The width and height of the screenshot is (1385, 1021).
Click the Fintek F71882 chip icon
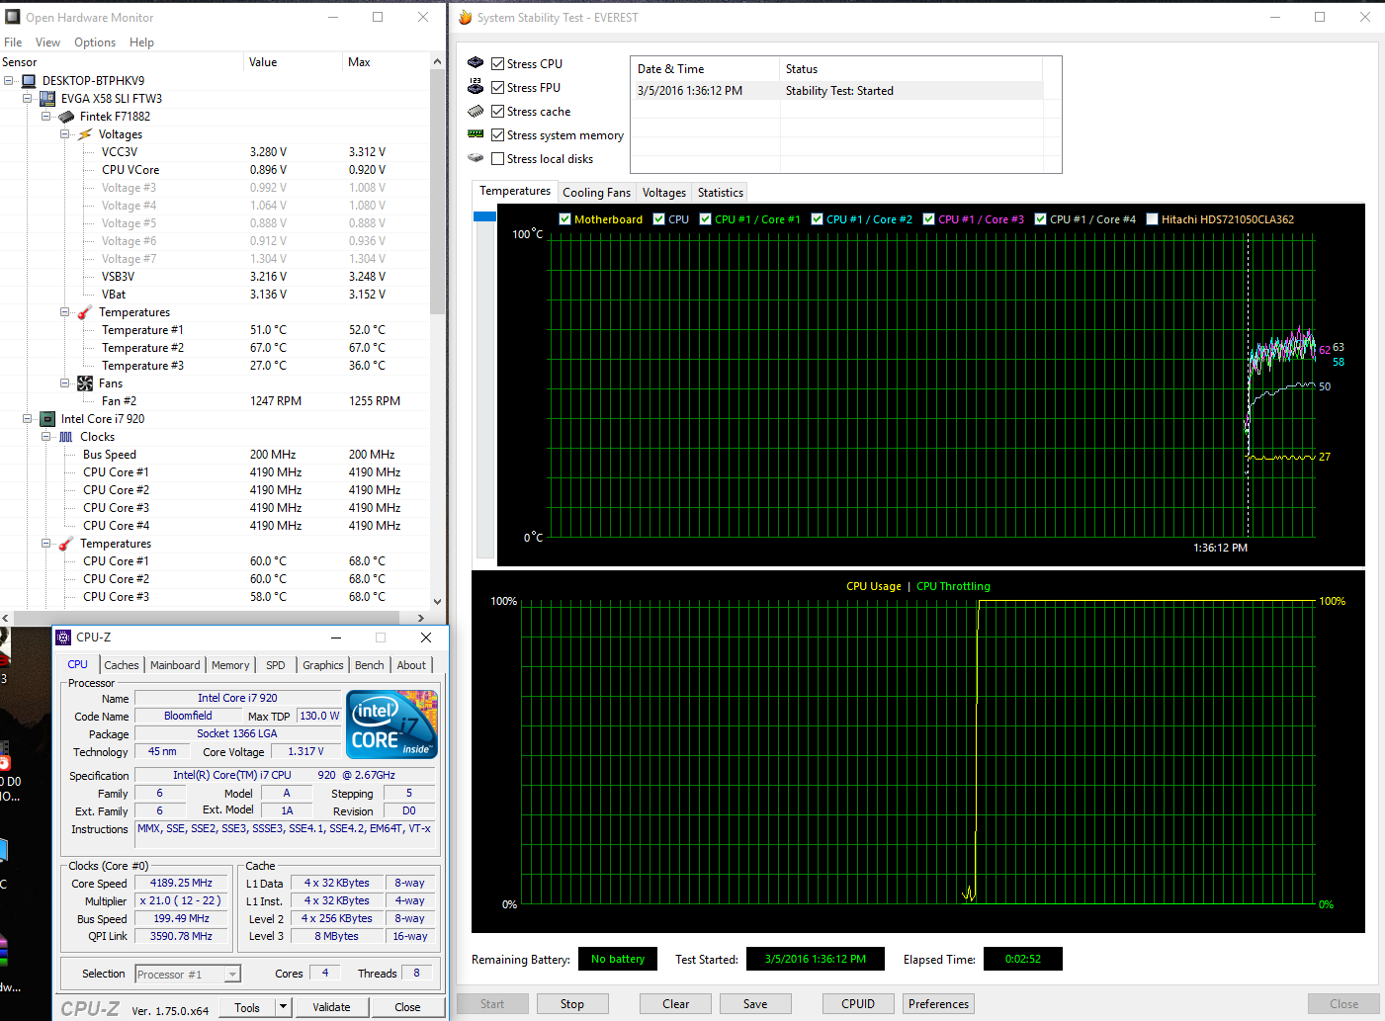click(66, 117)
